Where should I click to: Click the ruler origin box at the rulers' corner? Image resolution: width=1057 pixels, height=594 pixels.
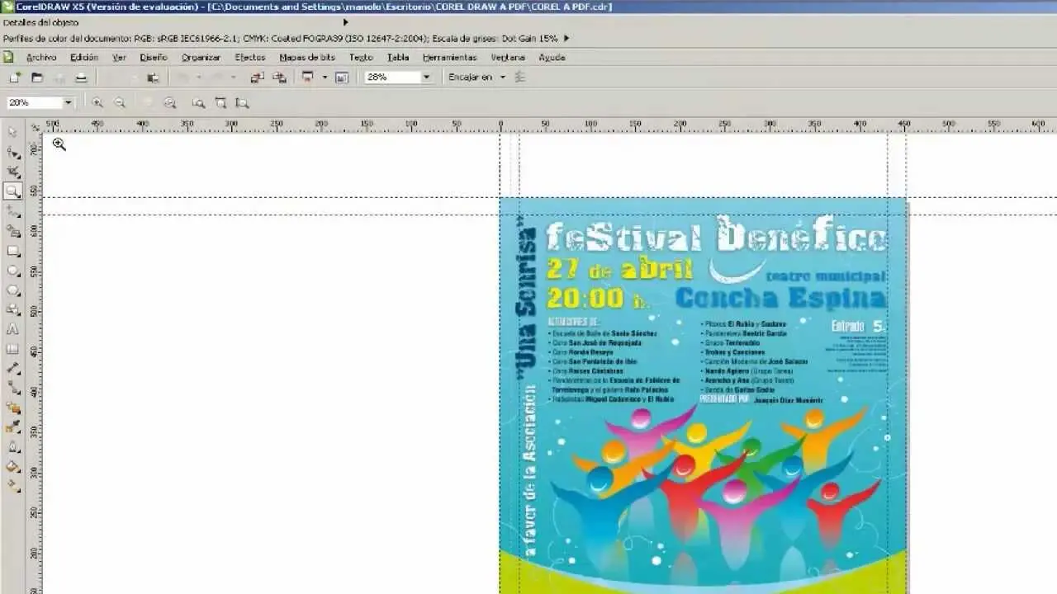click(36, 126)
